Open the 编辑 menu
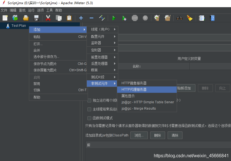The width and height of the screenshot is (231, 161). pos(13,10)
